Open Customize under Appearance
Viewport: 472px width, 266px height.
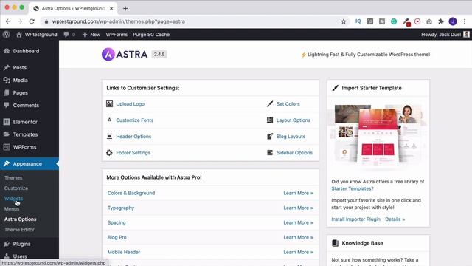click(x=16, y=188)
